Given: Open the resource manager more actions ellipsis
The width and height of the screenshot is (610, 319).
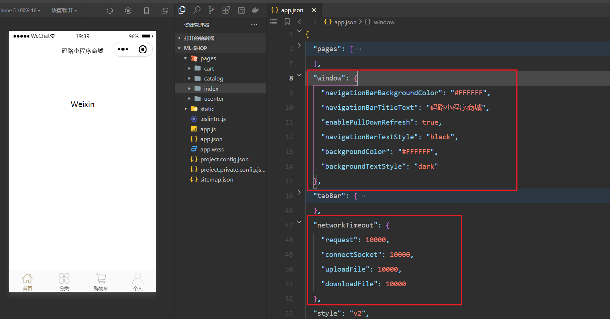Looking at the screenshot, I should tap(254, 25).
